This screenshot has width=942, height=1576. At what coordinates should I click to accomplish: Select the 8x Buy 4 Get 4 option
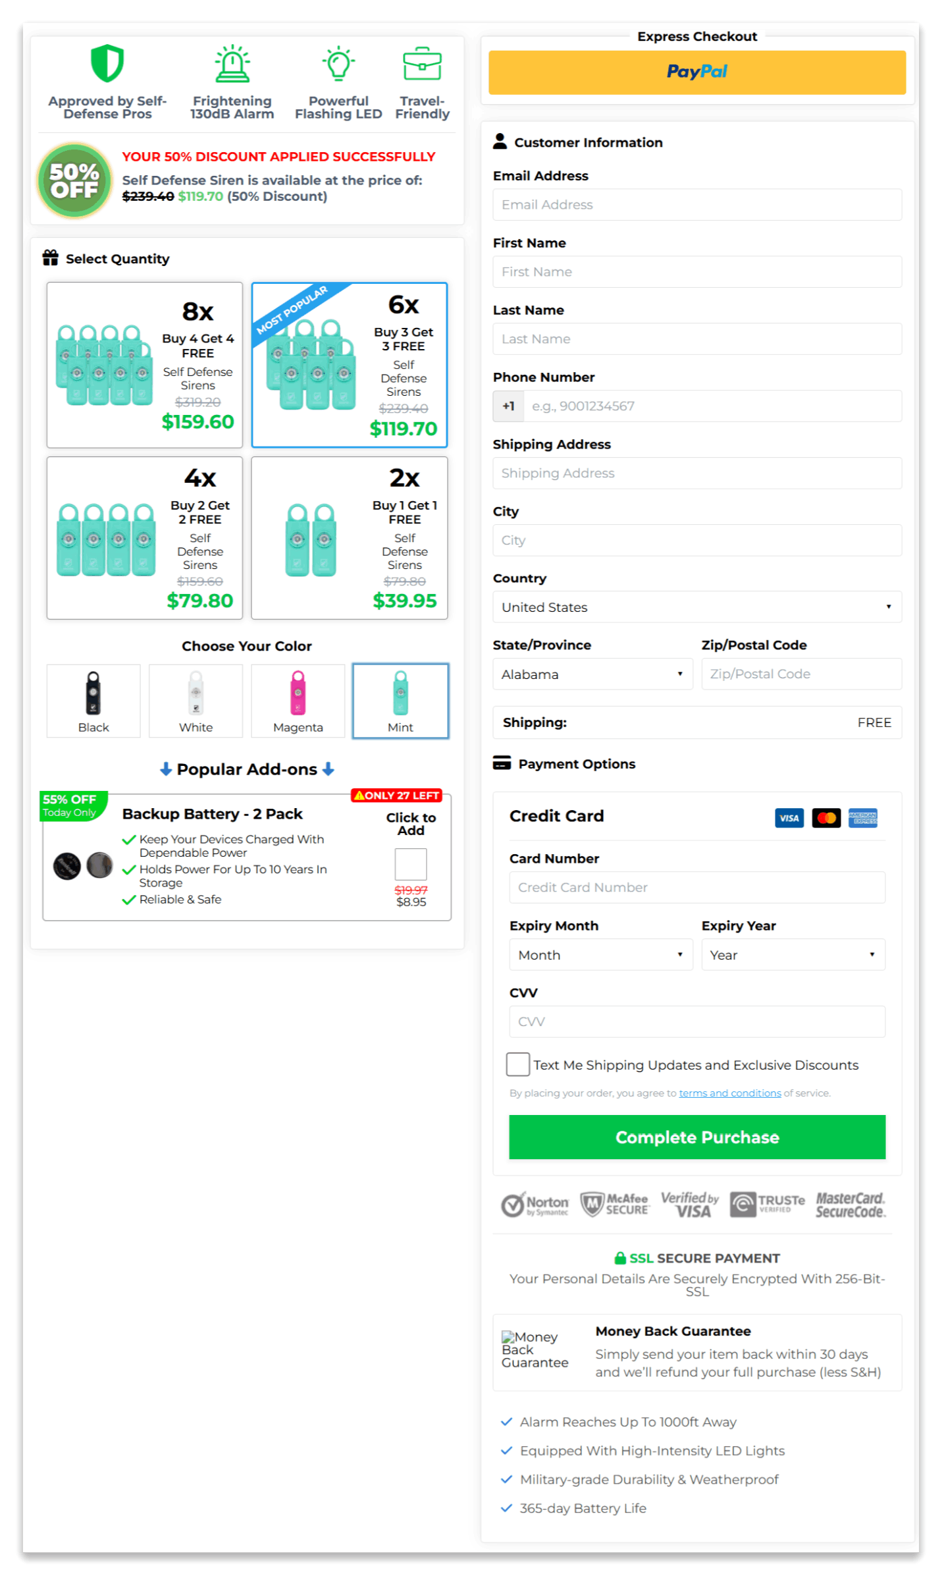144,364
